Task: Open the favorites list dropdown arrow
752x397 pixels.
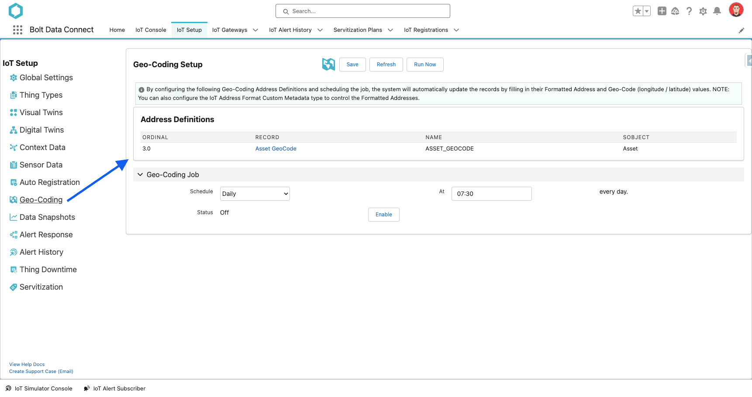Action: (x=647, y=11)
